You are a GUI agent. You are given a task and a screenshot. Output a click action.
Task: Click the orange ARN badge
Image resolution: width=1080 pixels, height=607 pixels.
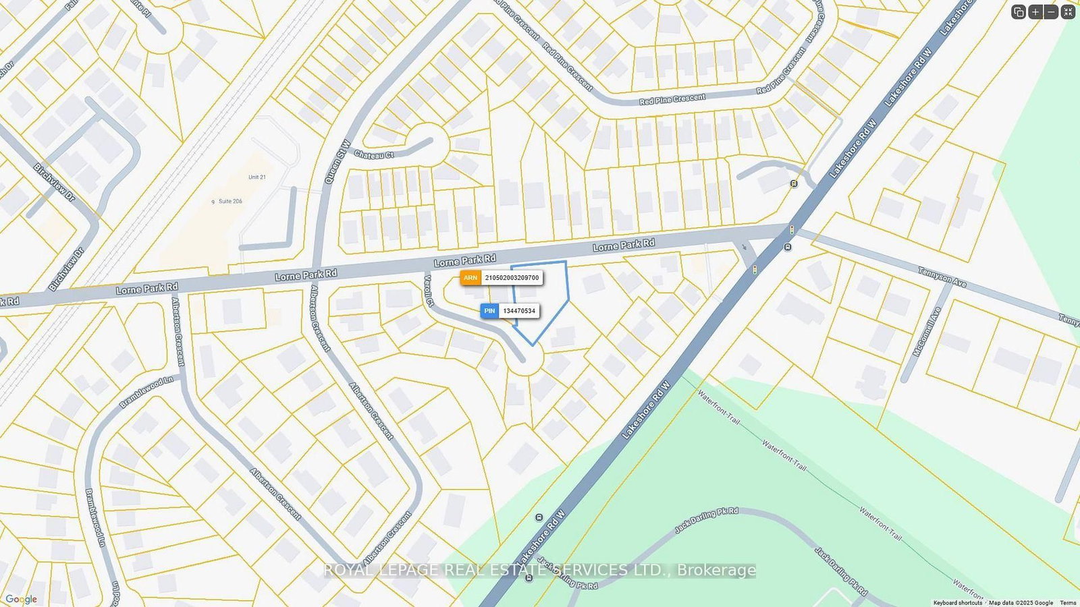coord(470,278)
